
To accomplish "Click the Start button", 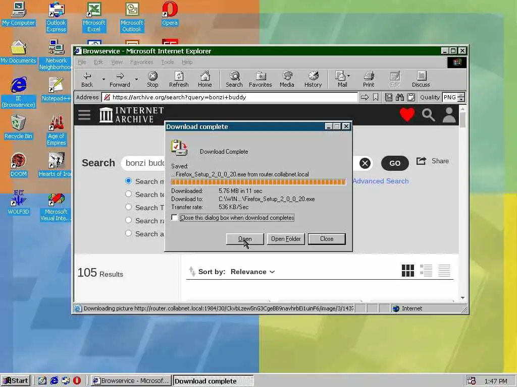I will pyautogui.click(x=16, y=381).
